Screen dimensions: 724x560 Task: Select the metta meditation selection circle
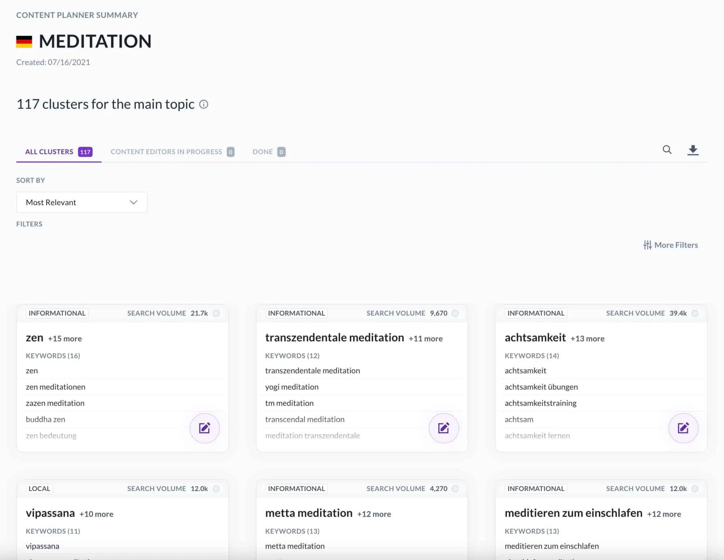(456, 488)
